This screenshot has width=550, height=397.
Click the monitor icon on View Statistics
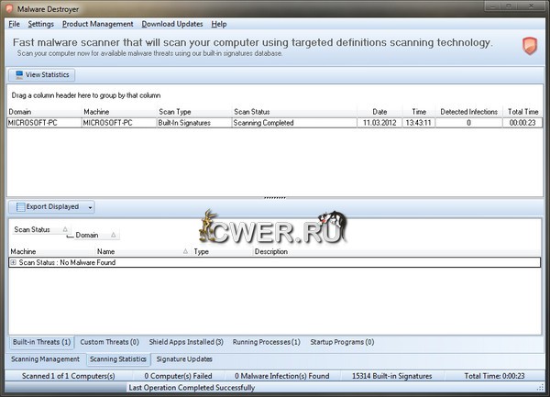tap(19, 74)
